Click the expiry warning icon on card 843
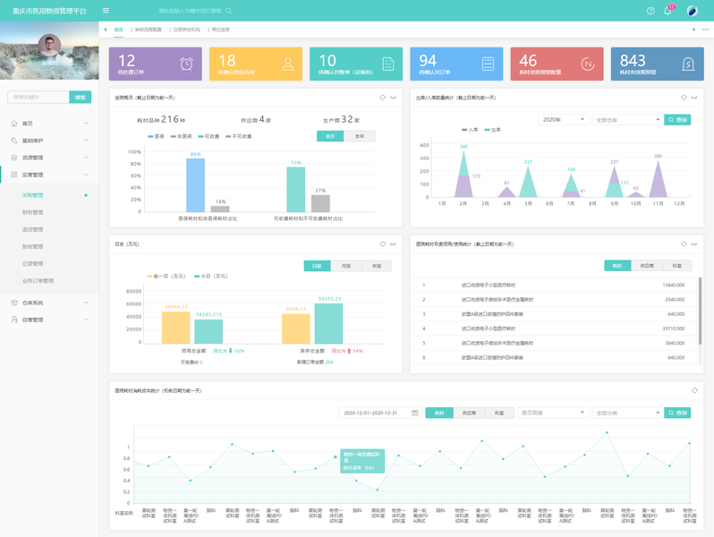The height and width of the screenshot is (537, 714). pos(688,64)
